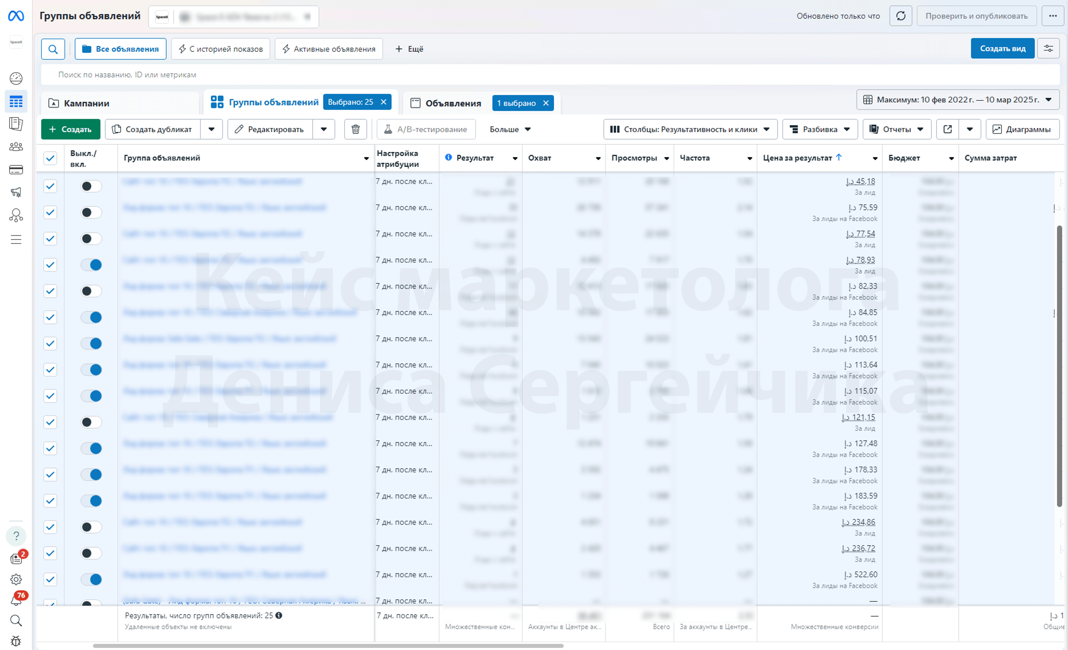
Task: Click the horizontal scrollbar at the bottom
Action: tap(328, 646)
